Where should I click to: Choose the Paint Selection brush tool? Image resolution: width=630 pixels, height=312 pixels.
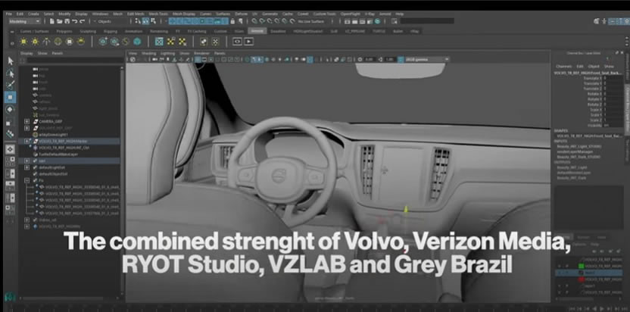[11, 85]
